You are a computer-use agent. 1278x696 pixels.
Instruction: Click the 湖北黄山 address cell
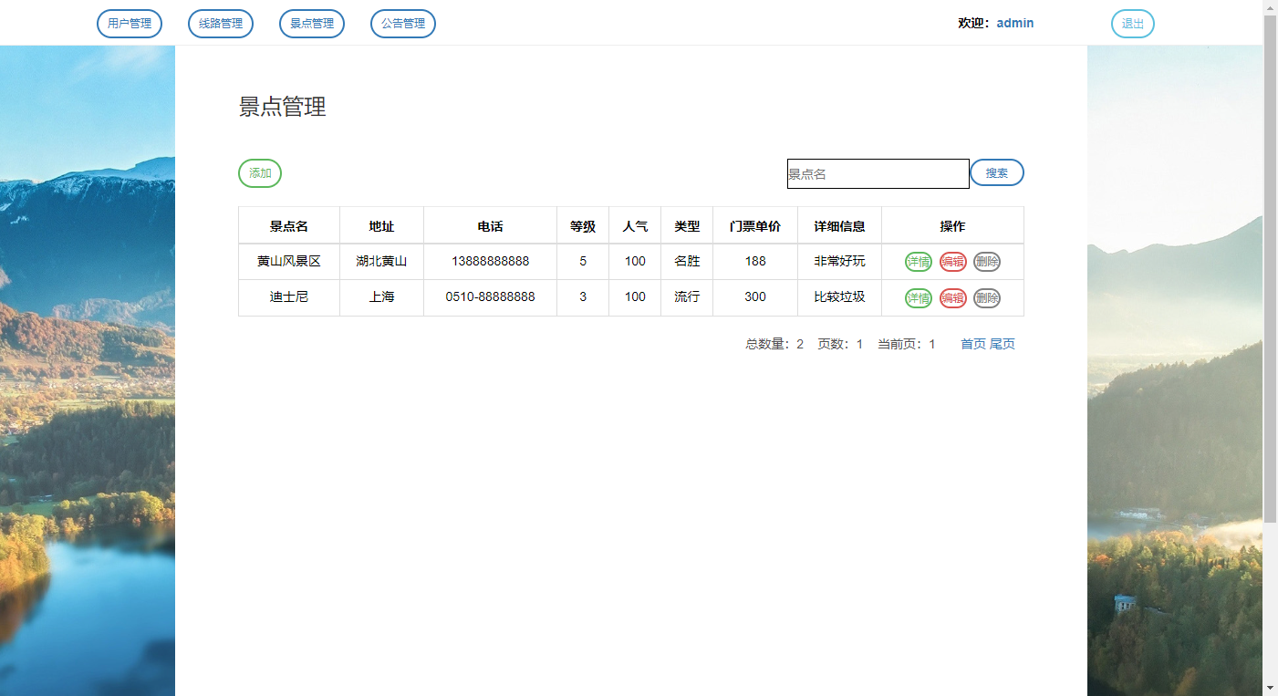pos(382,262)
